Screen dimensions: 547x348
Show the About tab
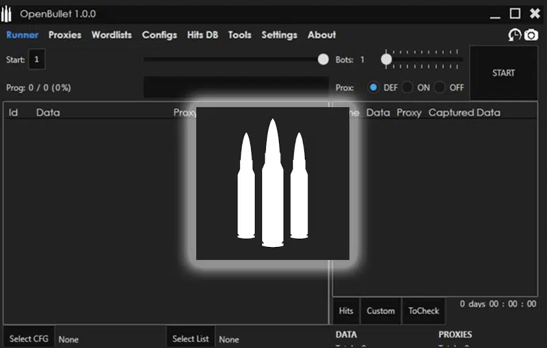click(x=321, y=35)
